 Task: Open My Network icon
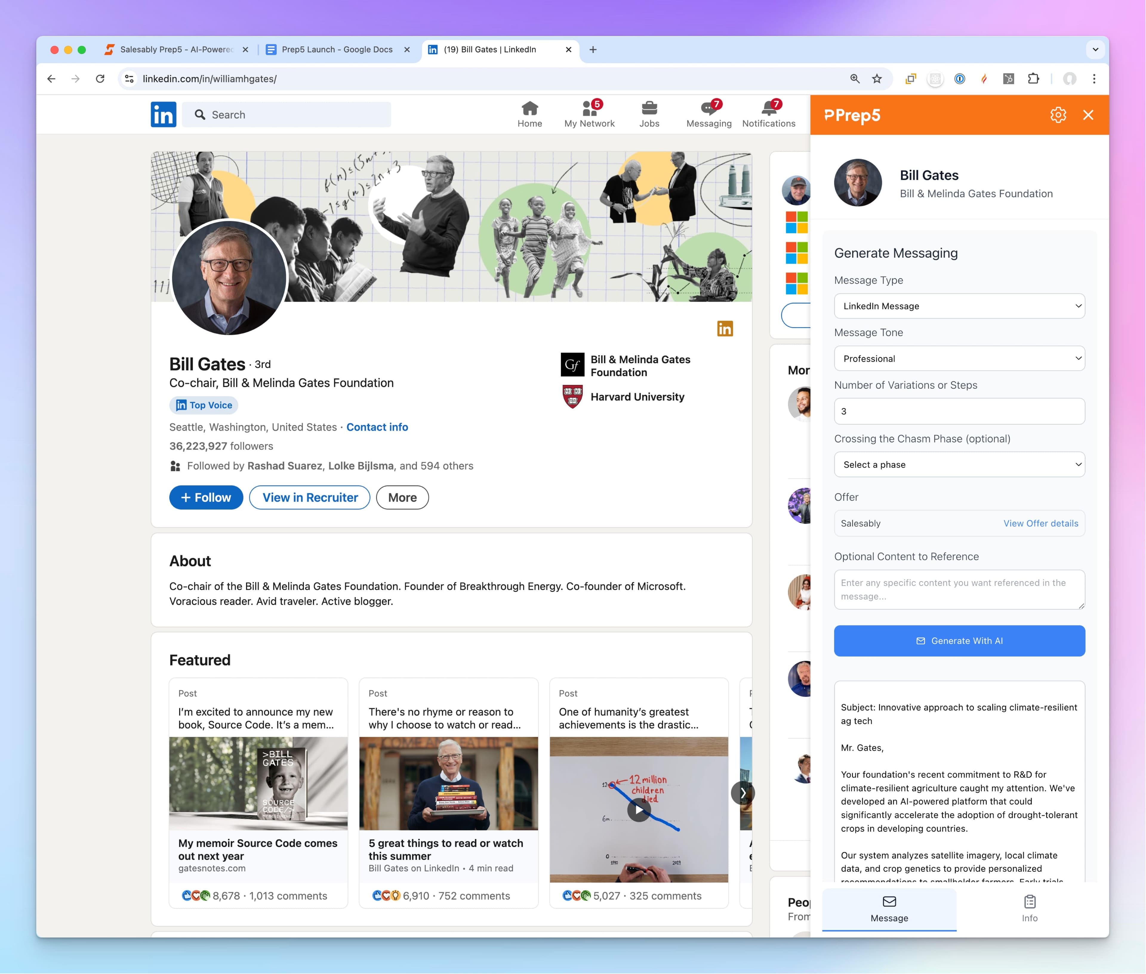(589, 108)
